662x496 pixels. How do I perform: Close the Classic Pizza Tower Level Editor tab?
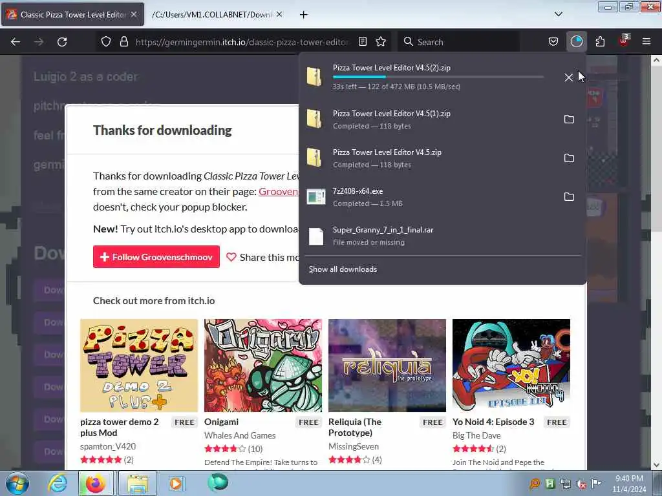point(134,14)
